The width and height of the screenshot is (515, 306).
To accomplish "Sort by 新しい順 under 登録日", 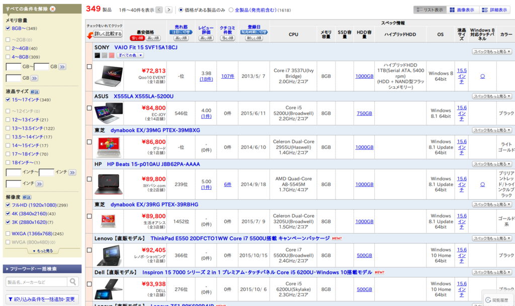I will click(x=254, y=38).
